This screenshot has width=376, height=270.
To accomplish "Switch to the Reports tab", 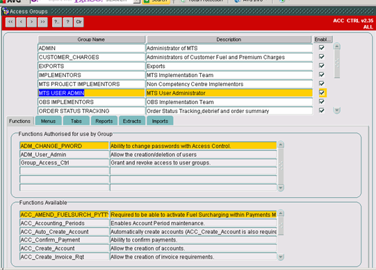I will click(x=104, y=121).
